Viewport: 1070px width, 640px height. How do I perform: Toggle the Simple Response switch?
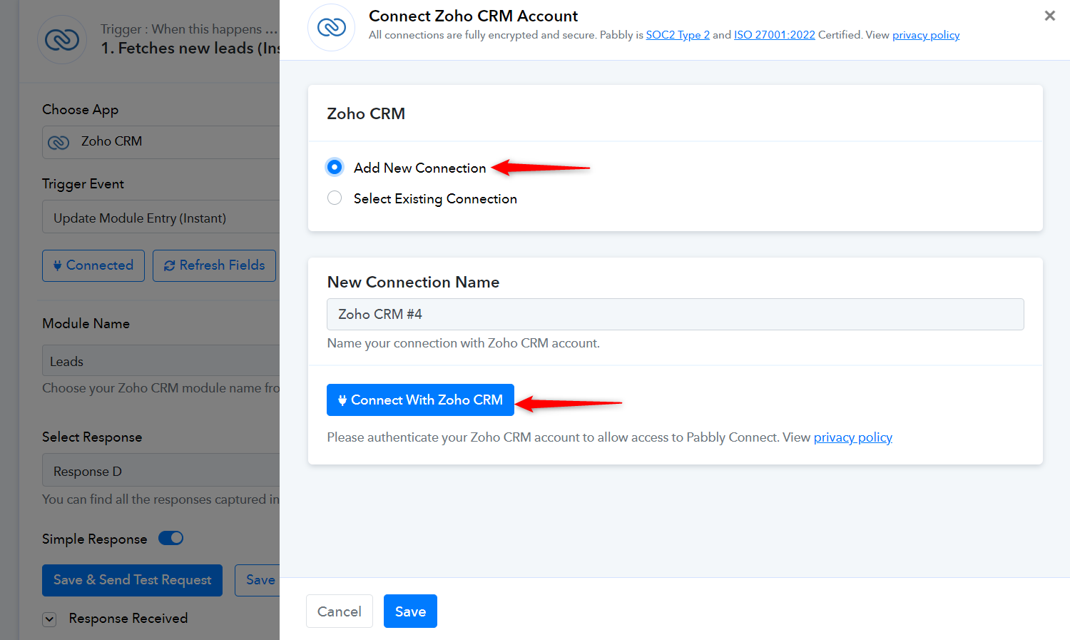171,538
